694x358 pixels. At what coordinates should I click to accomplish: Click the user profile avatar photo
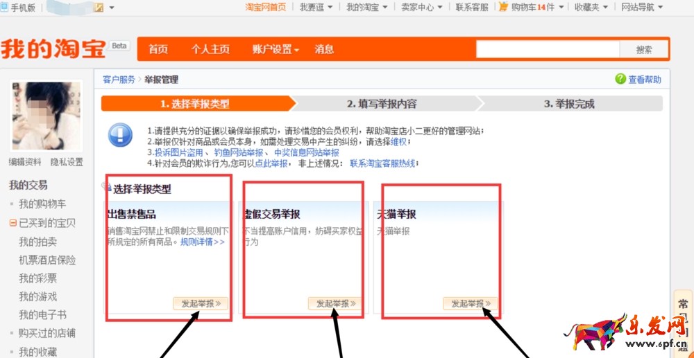click(x=46, y=116)
